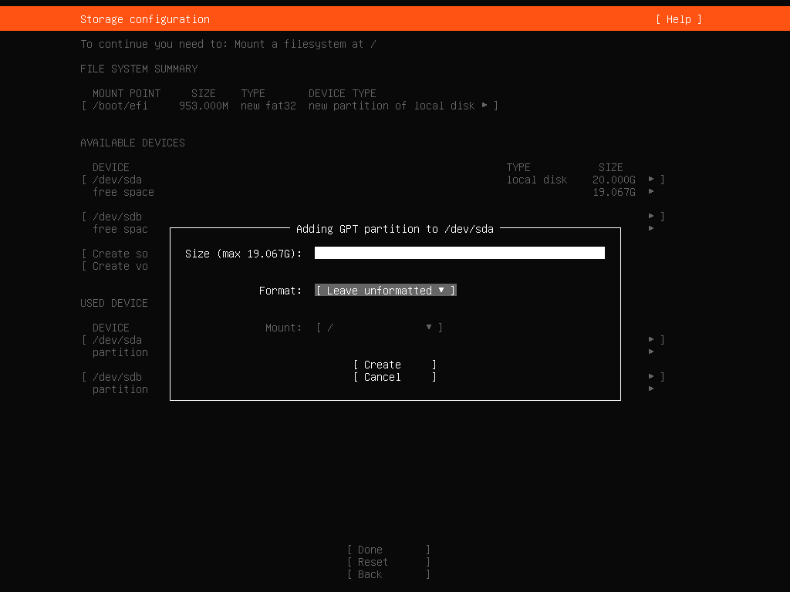790x592 pixels.
Task: Click the arrow for /dev/sda under used devices
Action: point(651,340)
